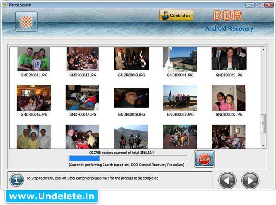Click the scrollbar down arrow
The width and height of the screenshot is (276, 205).
(264, 145)
